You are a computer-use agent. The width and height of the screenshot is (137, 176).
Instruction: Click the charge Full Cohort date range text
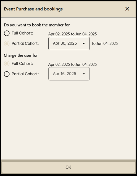72,64
